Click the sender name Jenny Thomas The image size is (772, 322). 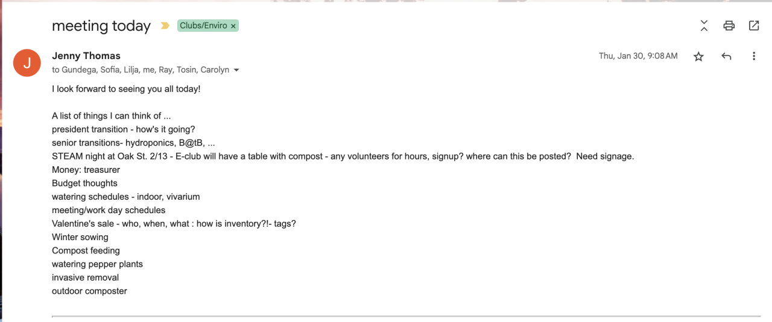point(86,56)
